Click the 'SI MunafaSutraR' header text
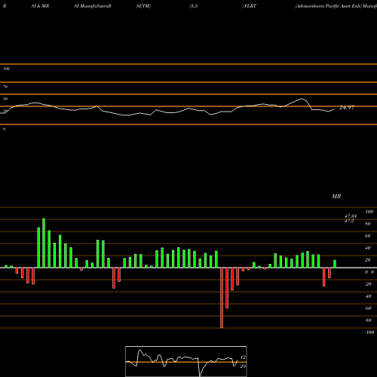Image resolution: width=377 pixels, height=377 pixels. click(x=93, y=6)
